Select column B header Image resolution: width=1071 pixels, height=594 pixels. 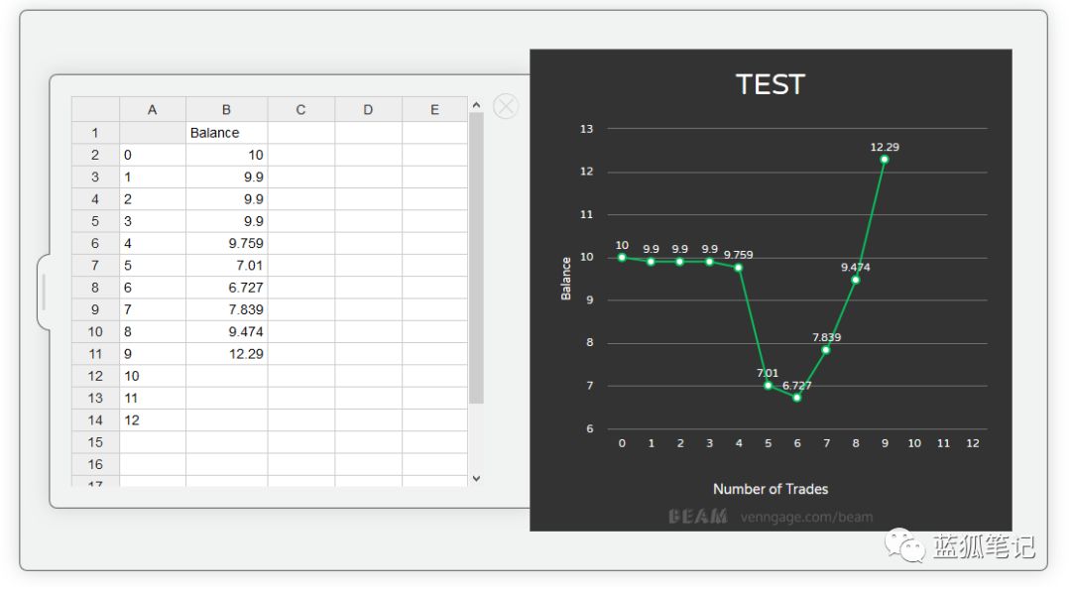pos(226,110)
